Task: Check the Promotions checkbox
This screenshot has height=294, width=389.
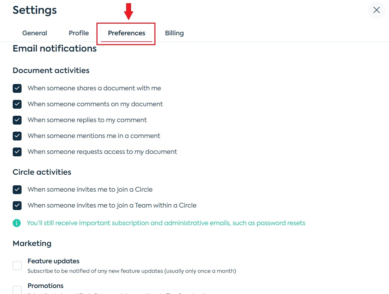Action: tap(17, 290)
